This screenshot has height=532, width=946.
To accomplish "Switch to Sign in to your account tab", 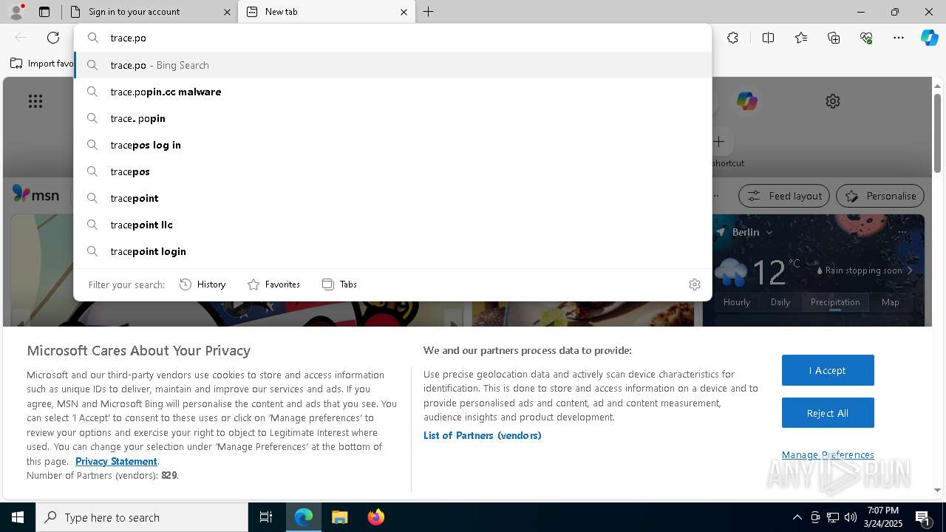I will [150, 12].
